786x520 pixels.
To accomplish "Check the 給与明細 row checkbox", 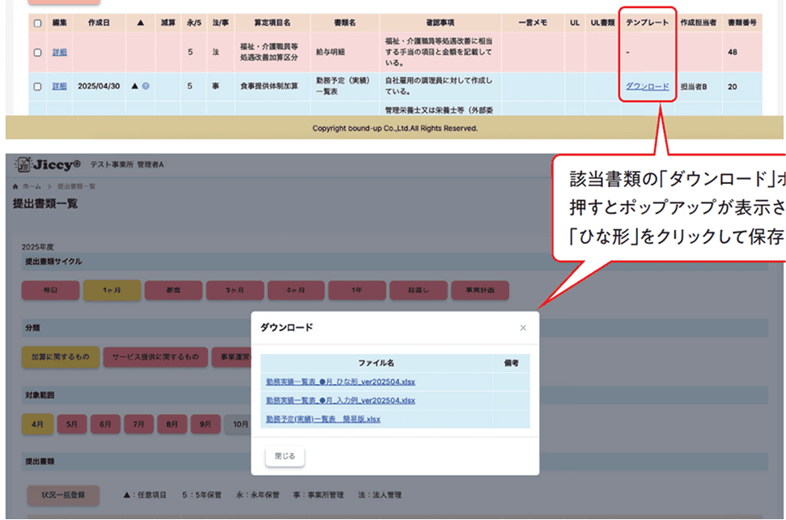I will tap(38, 53).
